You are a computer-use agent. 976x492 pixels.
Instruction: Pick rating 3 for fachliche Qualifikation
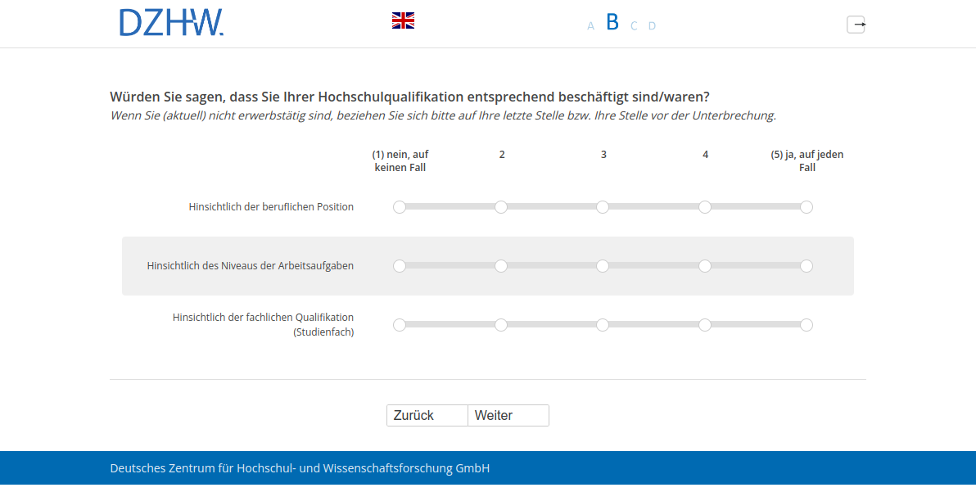click(603, 325)
